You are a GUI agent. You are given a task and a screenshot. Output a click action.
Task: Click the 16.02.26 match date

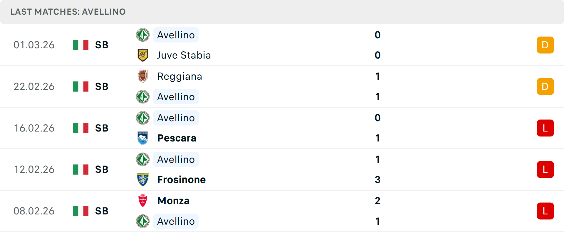click(x=34, y=128)
